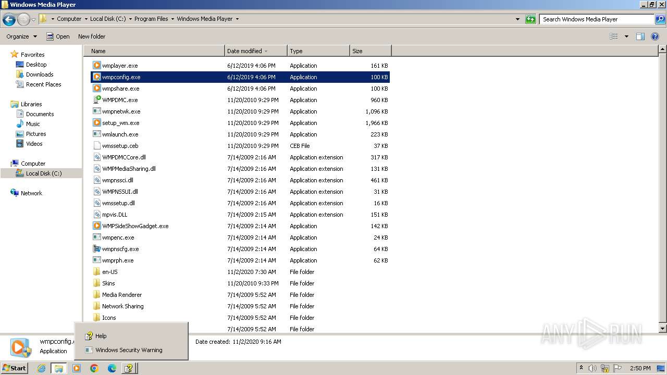Sort by the Type column header
This screenshot has width=667, height=375.
318,51
